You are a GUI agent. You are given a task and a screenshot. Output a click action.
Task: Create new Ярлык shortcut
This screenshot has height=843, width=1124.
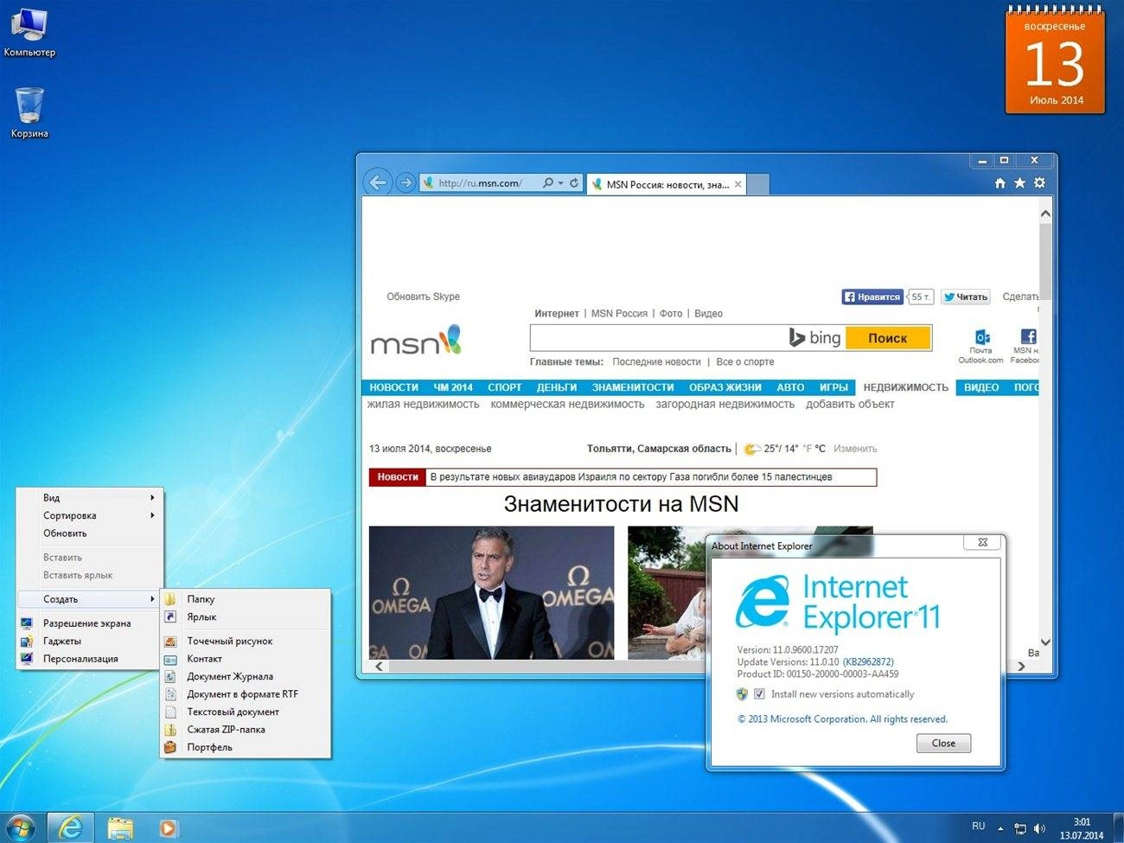pos(246,616)
